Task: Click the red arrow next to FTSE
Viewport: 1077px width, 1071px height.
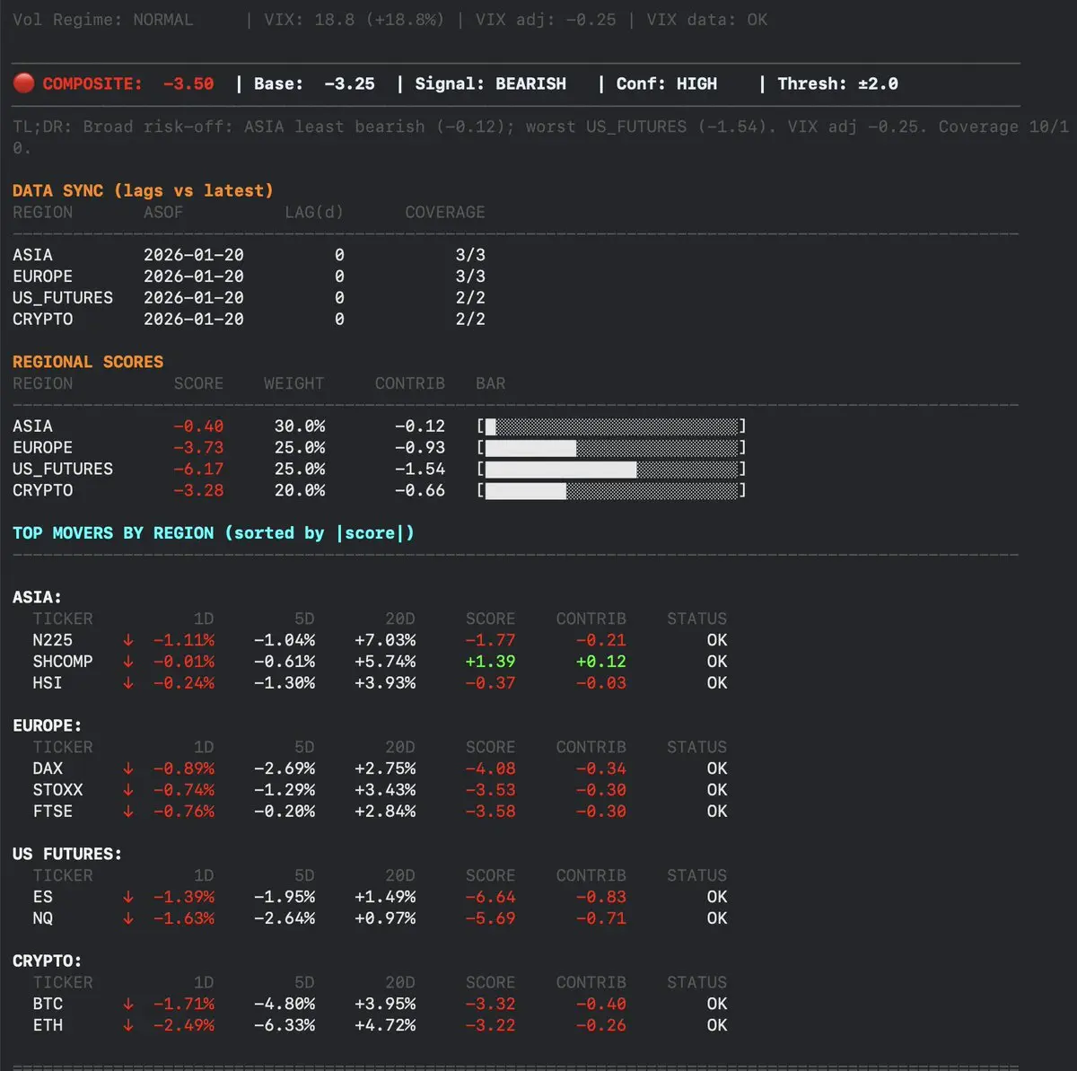Action: 128,812
